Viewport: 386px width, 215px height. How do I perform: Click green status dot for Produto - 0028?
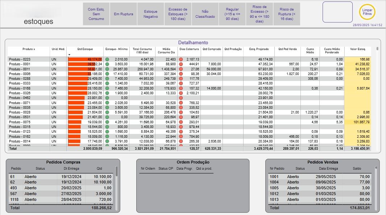(107, 112)
